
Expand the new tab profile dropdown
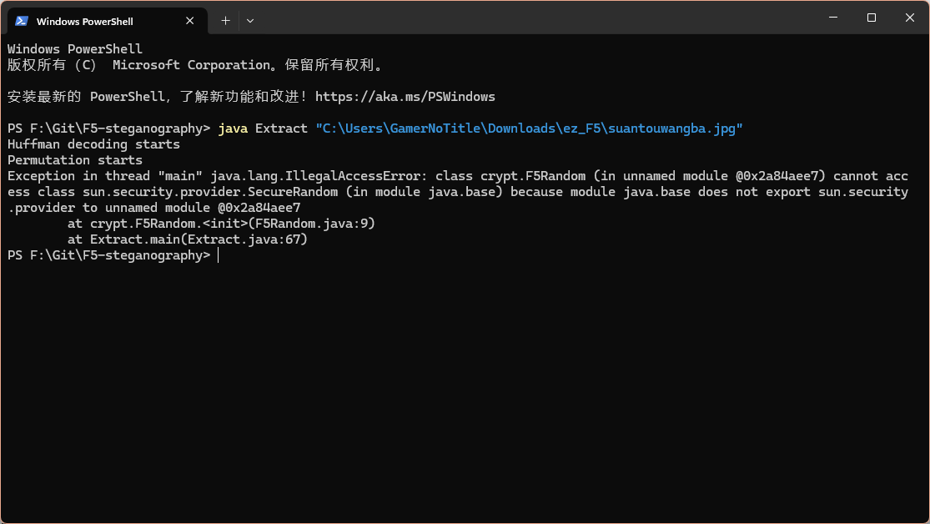click(x=250, y=21)
